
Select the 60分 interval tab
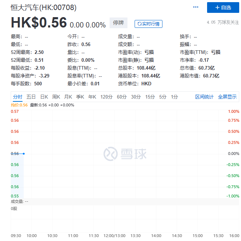tap(122, 97)
